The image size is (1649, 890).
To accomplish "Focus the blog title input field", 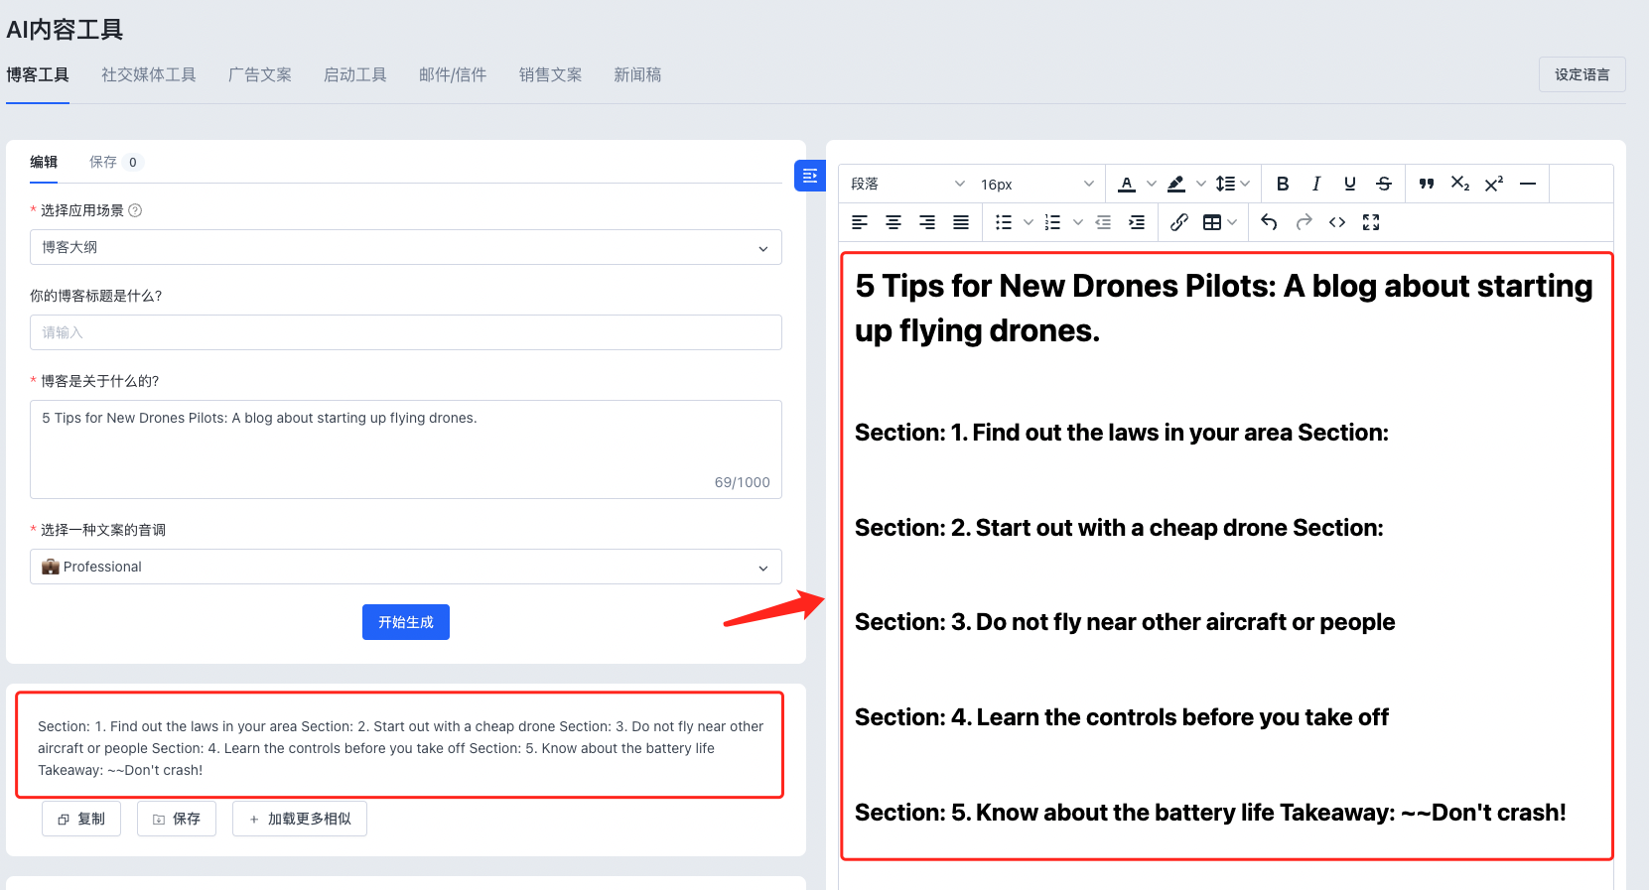I will pos(406,332).
